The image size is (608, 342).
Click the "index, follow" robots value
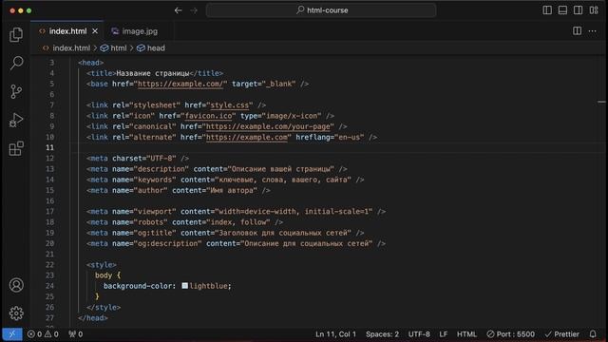click(238, 222)
